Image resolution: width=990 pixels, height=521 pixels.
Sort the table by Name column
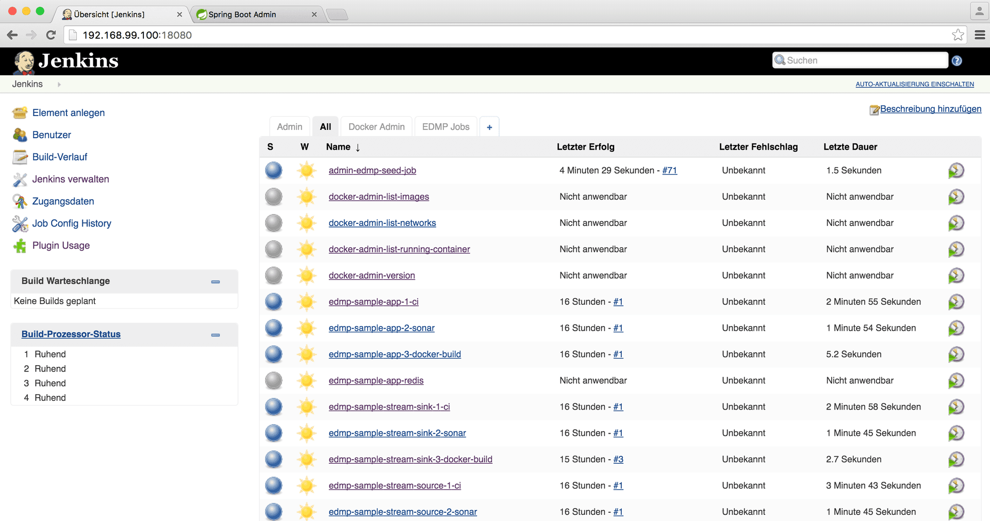[338, 147]
